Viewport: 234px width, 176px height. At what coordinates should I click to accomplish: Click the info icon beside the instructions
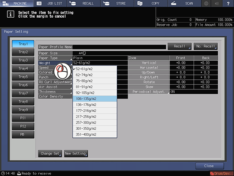point(10,15)
